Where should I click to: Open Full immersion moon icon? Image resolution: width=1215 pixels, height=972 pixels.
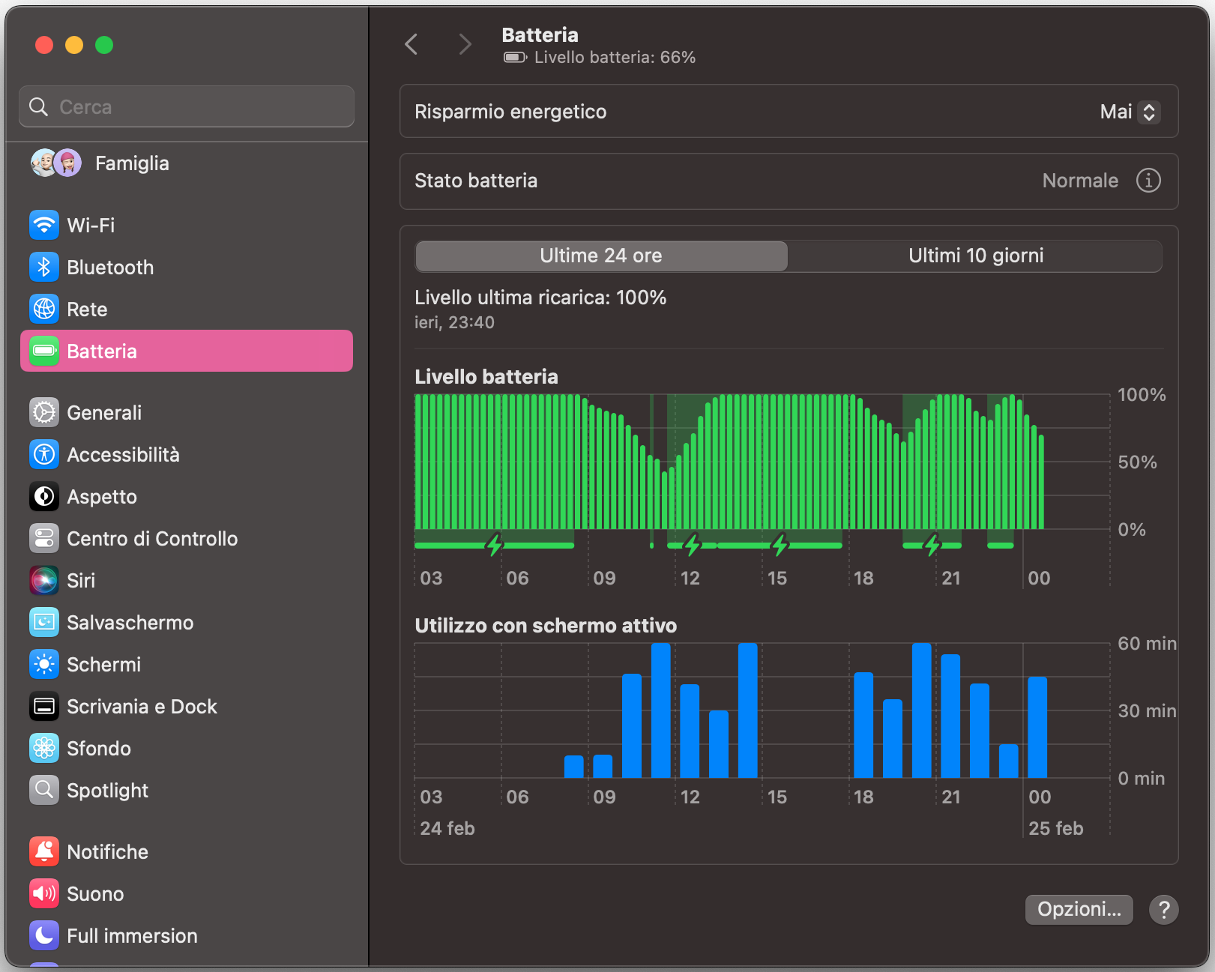point(44,935)
